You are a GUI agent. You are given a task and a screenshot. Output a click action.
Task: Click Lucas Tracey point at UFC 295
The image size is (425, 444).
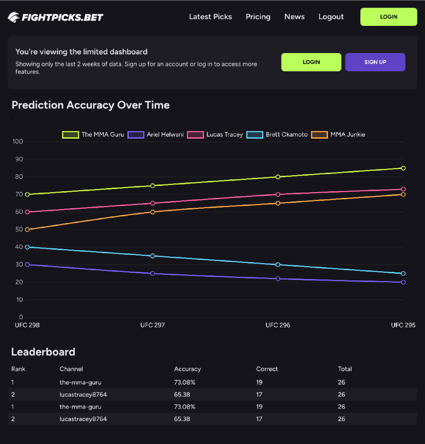click(403, 189)
